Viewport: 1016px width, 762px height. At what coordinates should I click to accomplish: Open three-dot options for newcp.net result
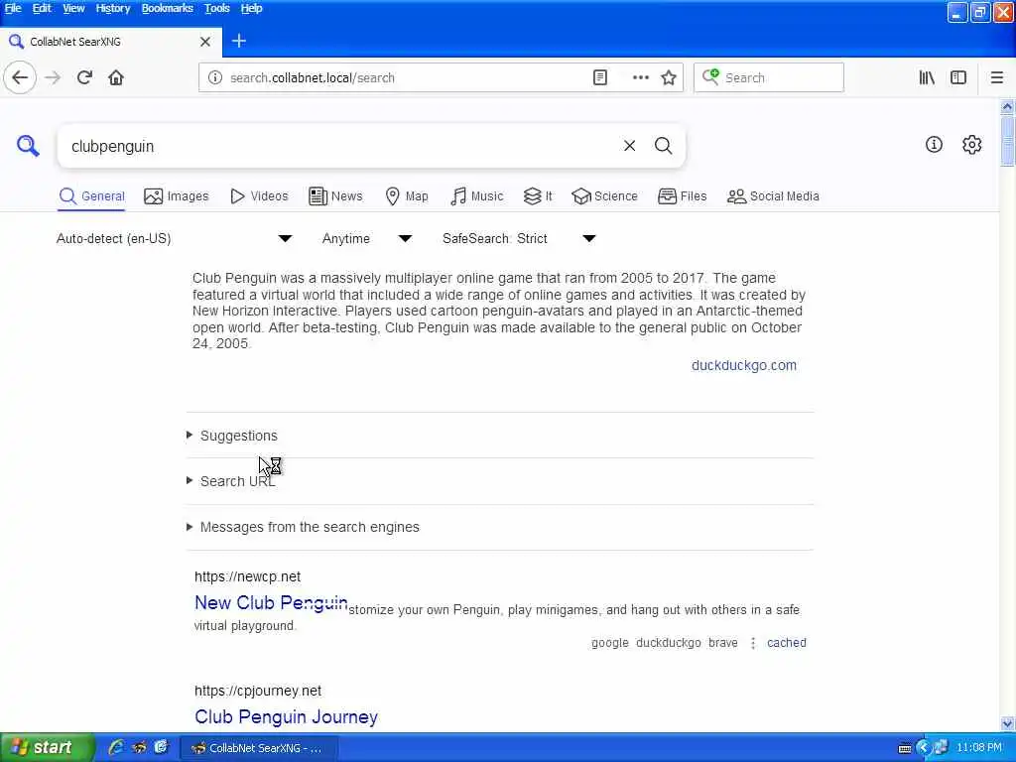point(753,643)
